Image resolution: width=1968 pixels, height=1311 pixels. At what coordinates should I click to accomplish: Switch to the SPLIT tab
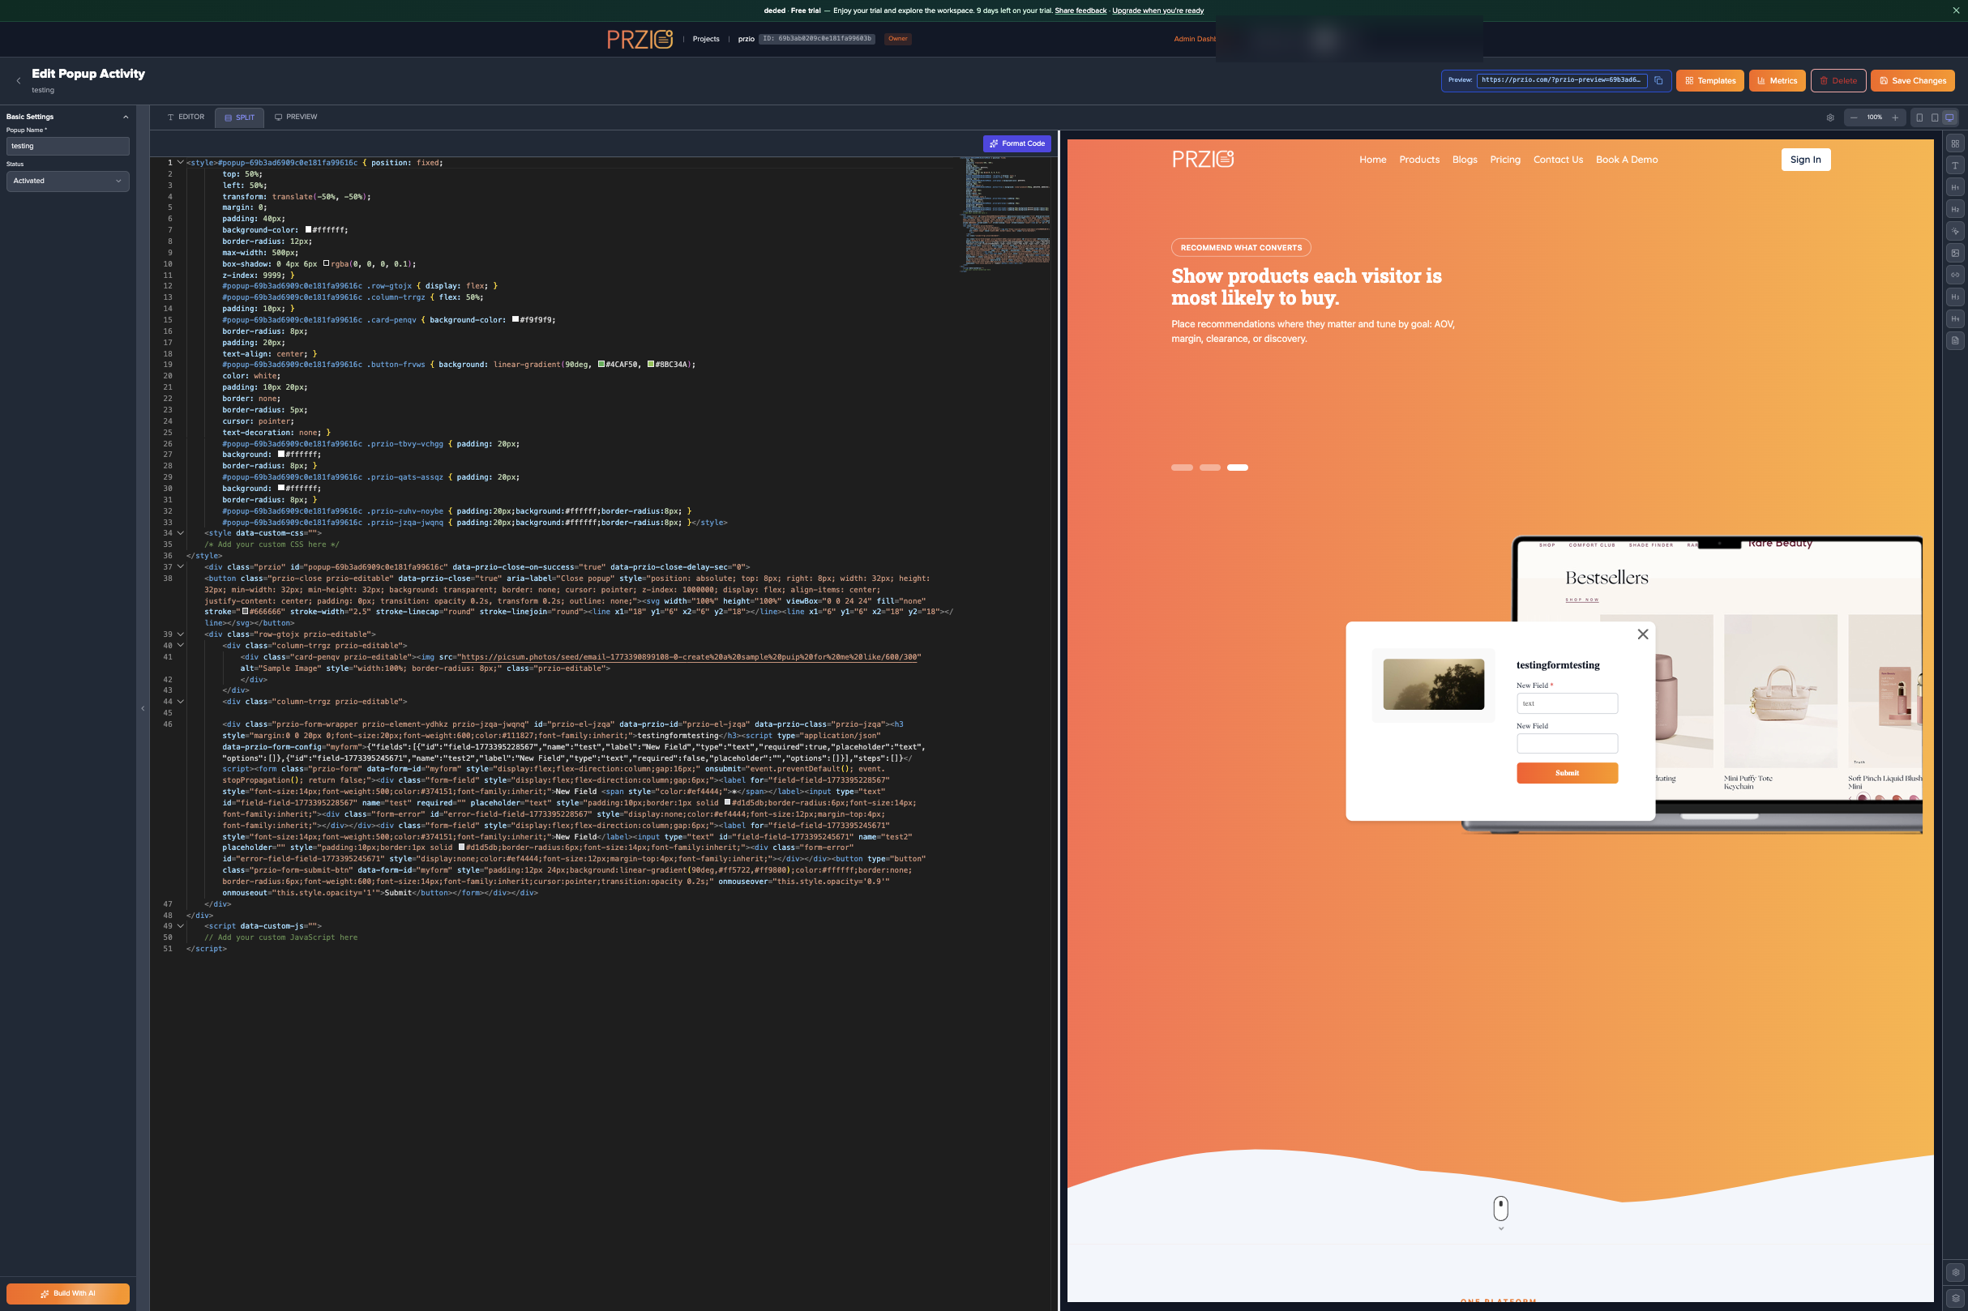pos(239,117)
